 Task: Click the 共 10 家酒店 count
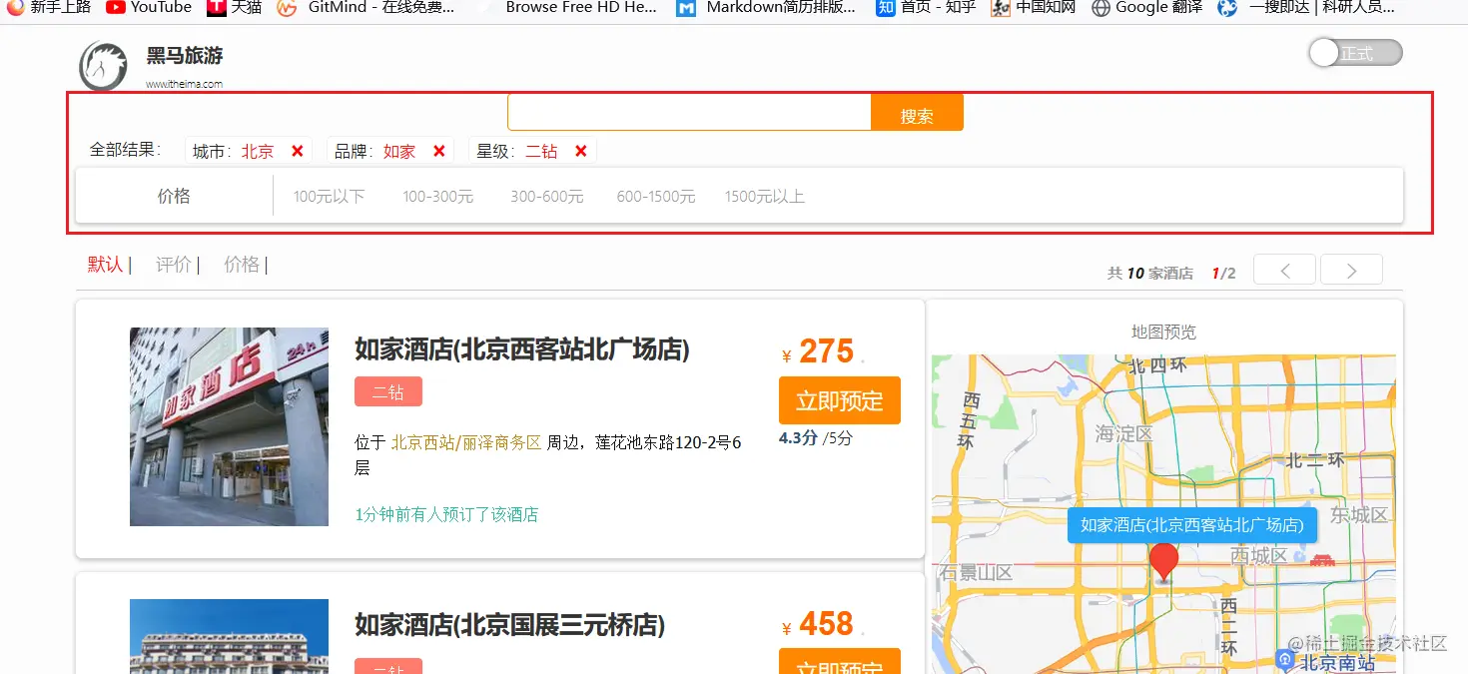[1150, 273]
